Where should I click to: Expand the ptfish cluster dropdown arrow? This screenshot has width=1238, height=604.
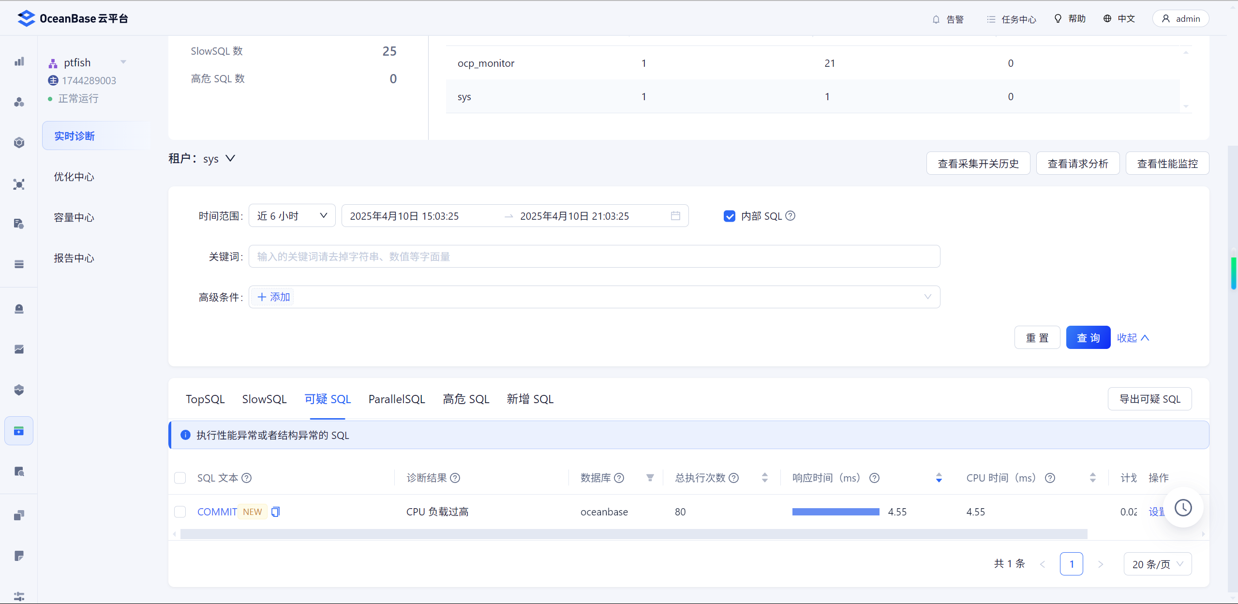tap(123, 62)
